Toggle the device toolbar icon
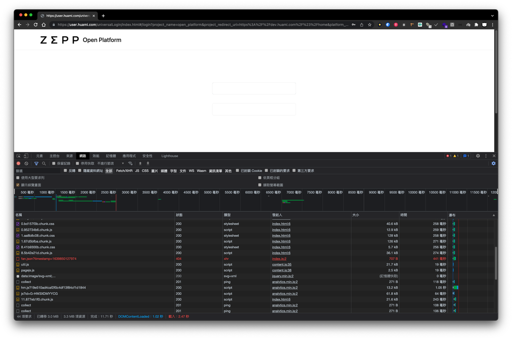 26,156
